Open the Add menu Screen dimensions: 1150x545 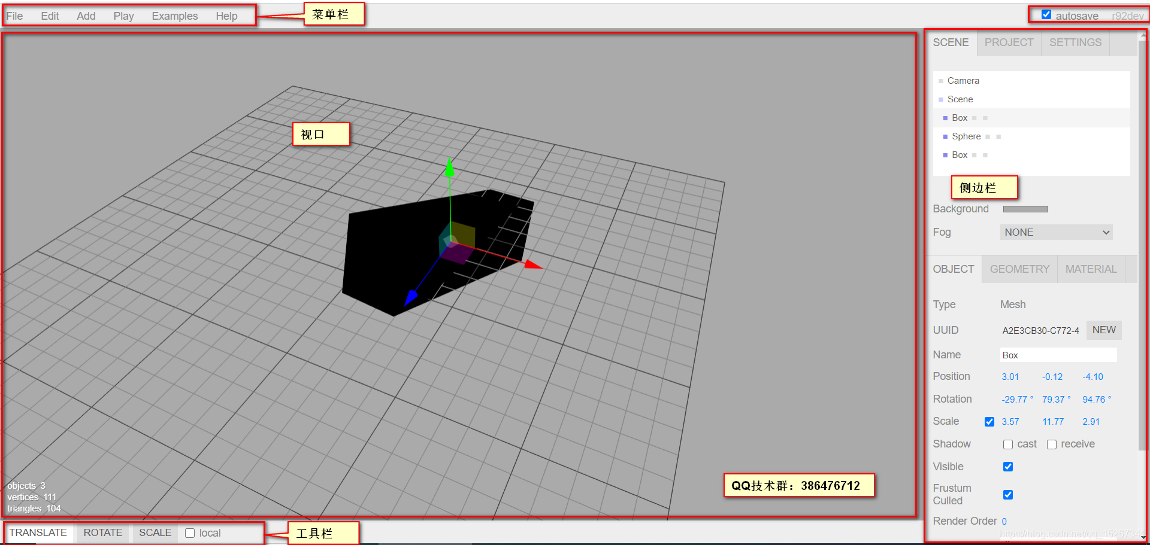(85, 16)
